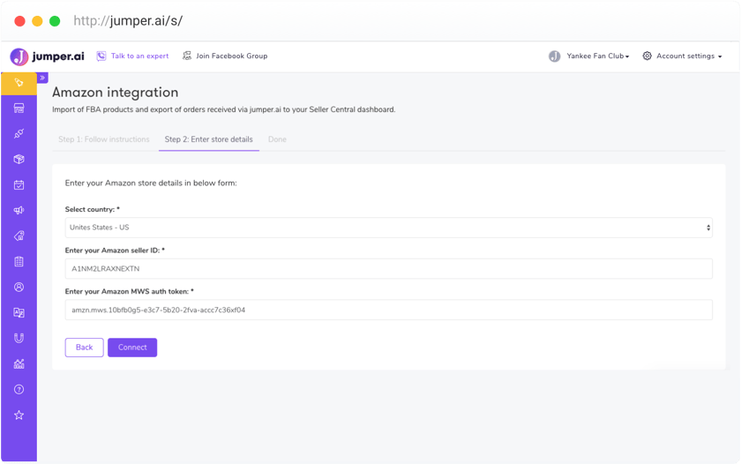Click the star icon in sidebar
The image size is (741, 464).
(19, 415)
